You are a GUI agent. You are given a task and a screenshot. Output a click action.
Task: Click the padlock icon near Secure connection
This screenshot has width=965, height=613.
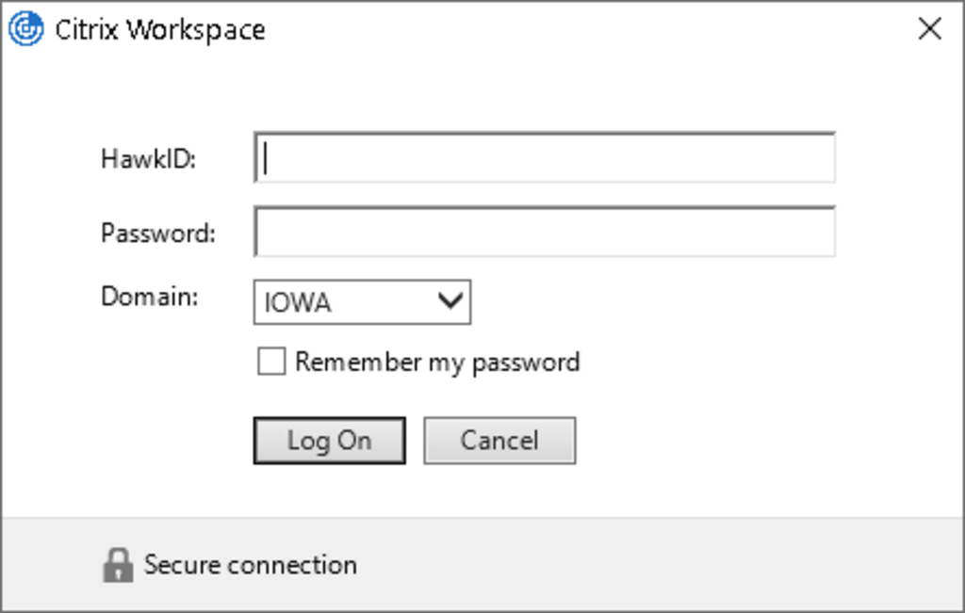click(117, 564)
